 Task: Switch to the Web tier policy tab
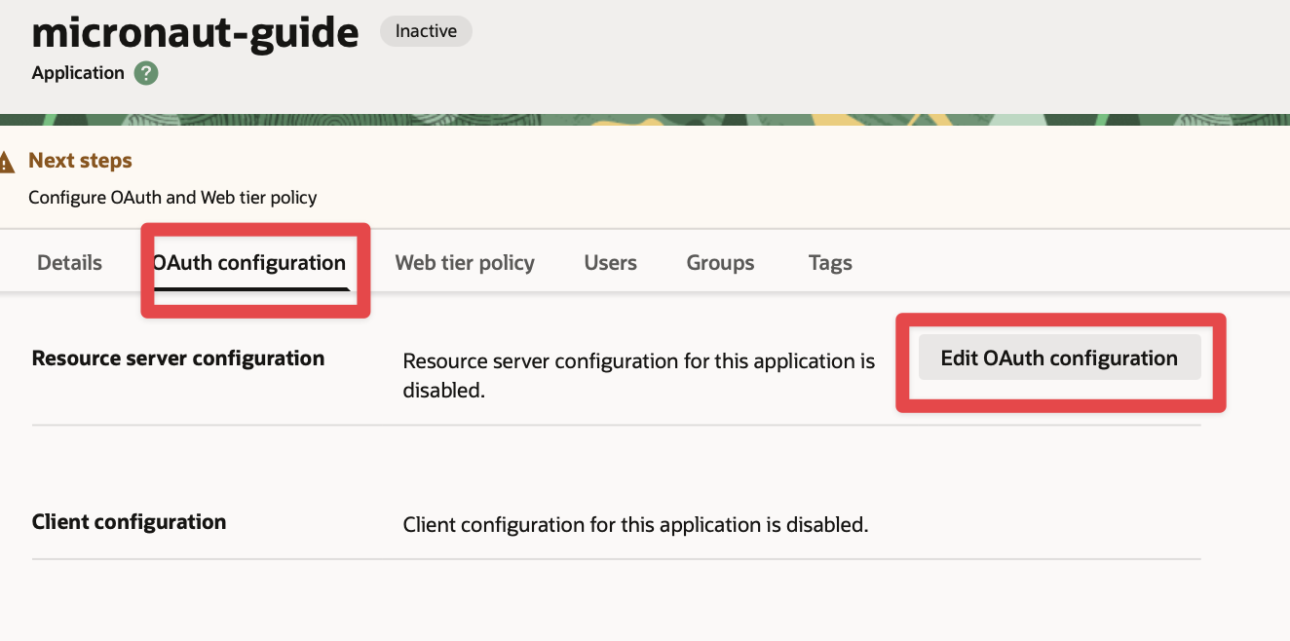[465, 263]
